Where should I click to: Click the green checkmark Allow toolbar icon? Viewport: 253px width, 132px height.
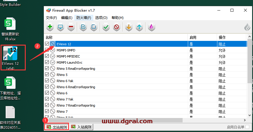(x=106, y=27)
